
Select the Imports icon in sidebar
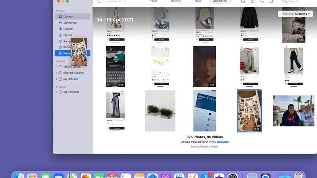click(60, 47)
